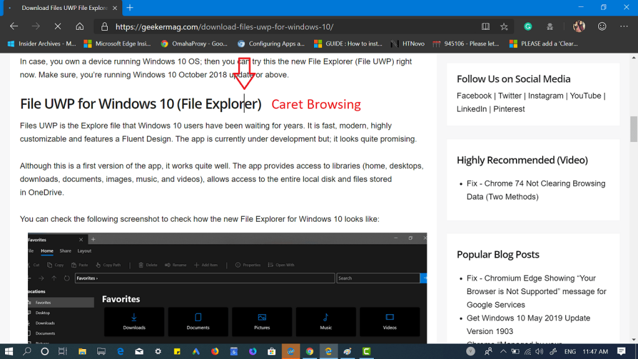Open the clock showing 11:47 AM

point(595,352)
